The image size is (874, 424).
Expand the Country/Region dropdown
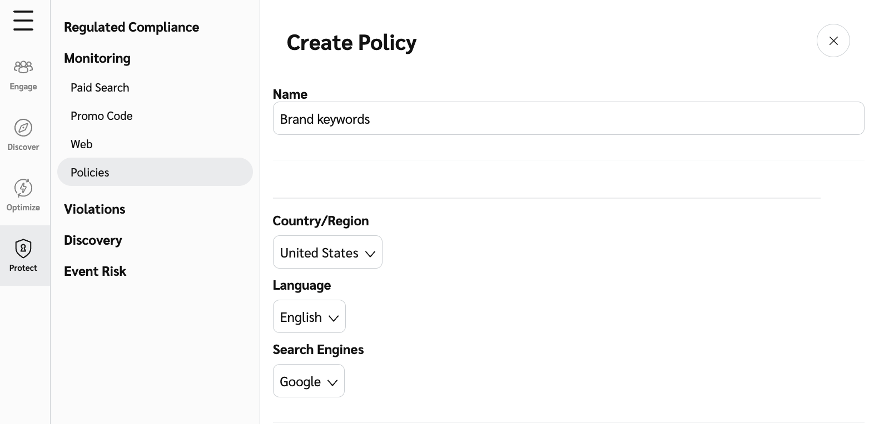click(x=327, y=253)
